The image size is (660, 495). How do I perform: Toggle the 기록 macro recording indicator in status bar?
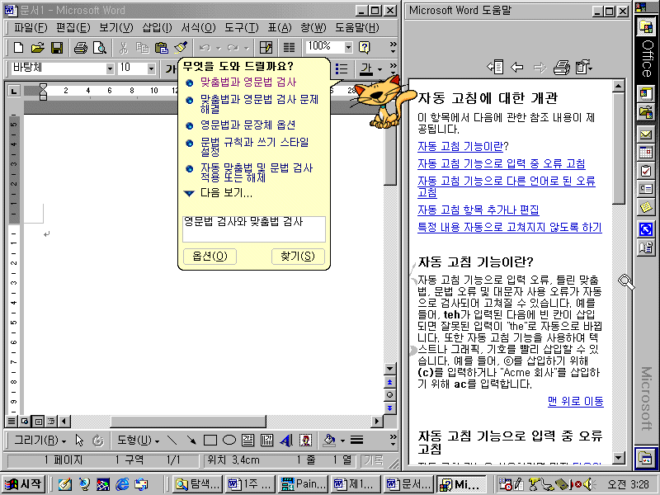pyautogui.click(x=374, y=460)
